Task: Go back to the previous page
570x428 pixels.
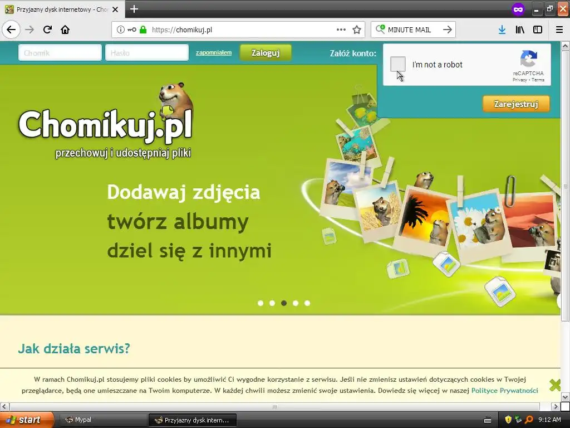Action: (11, 30)
